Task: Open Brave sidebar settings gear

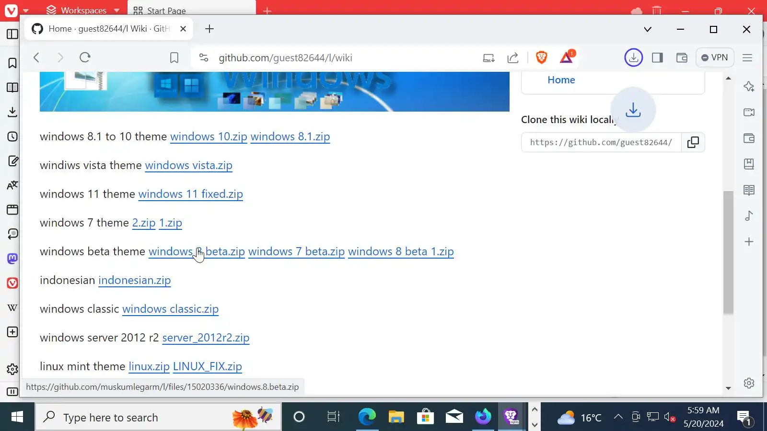Action: pos(749,383)
